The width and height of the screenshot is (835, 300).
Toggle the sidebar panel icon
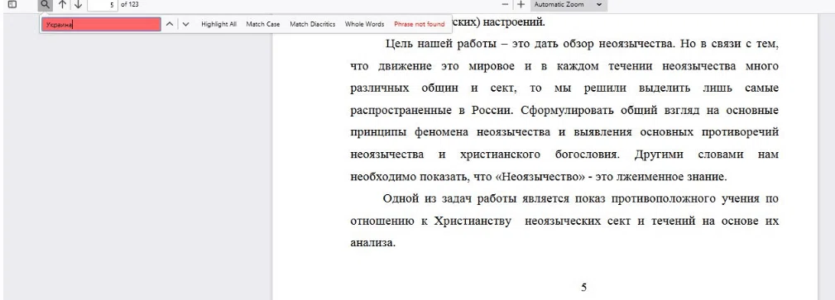tap(12, 4)
